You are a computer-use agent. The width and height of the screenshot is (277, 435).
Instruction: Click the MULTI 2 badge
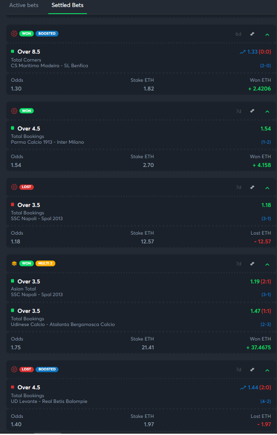[45, 263]
